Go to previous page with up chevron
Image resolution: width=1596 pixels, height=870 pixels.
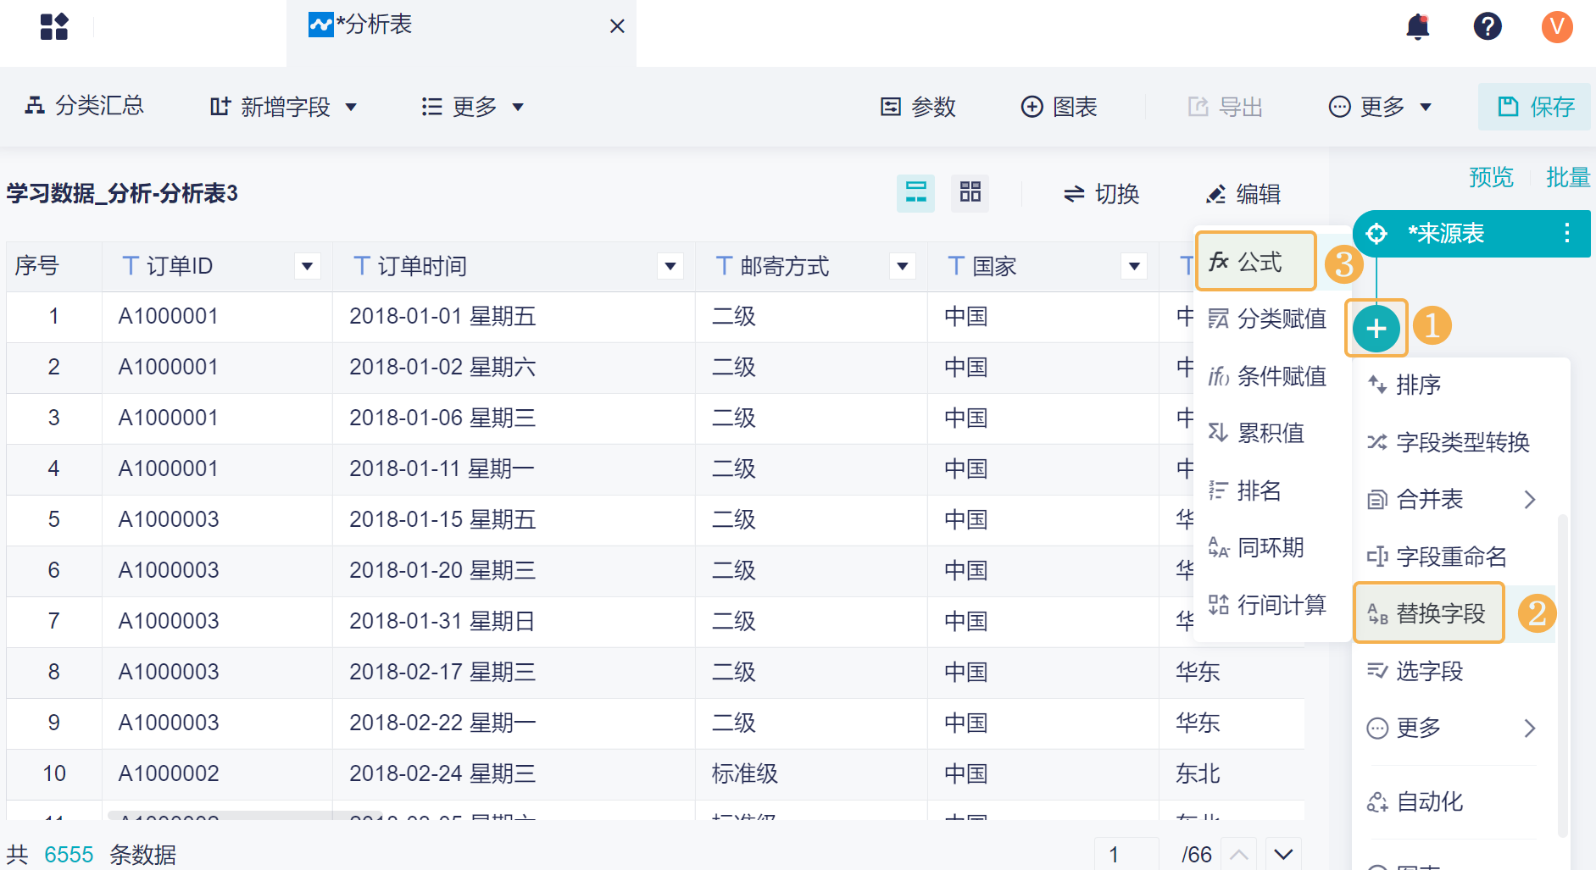(1238, 854)
